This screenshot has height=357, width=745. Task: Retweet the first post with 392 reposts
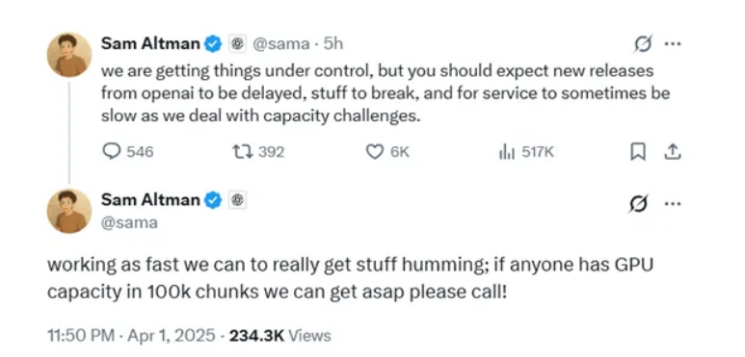click(x=241, y=152)
